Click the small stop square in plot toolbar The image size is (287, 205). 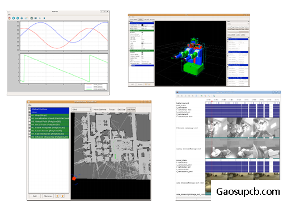44,18
